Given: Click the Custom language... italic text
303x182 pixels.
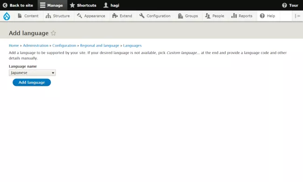Looking at the screenshot, I should pos(183,53).
